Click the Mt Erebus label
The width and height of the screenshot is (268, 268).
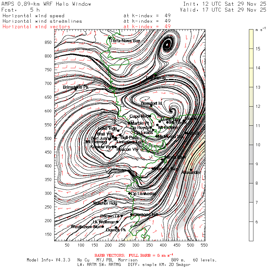tap(168, 127)
